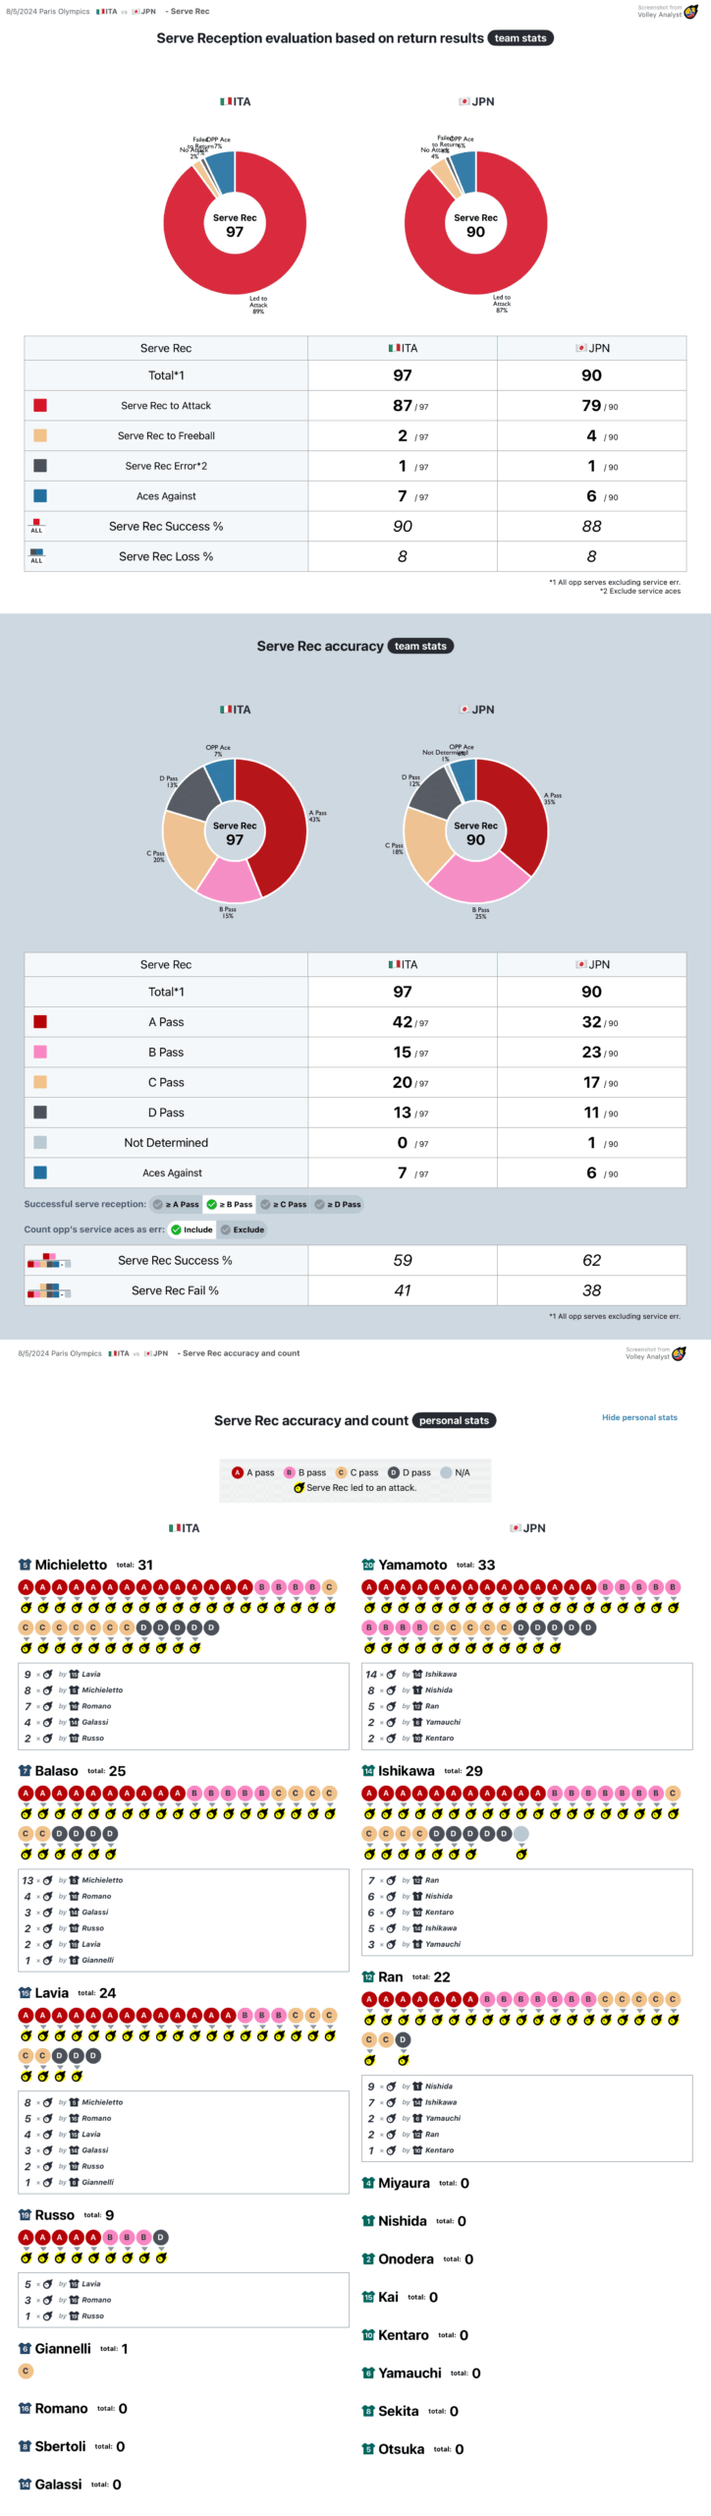Click the Volley Analyst logo at top
The height and width of the screenshot is (2516, 711).
coord(690,13)
